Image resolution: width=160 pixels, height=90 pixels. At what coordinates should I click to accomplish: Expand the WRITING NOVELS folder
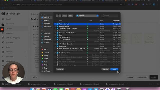56,37
